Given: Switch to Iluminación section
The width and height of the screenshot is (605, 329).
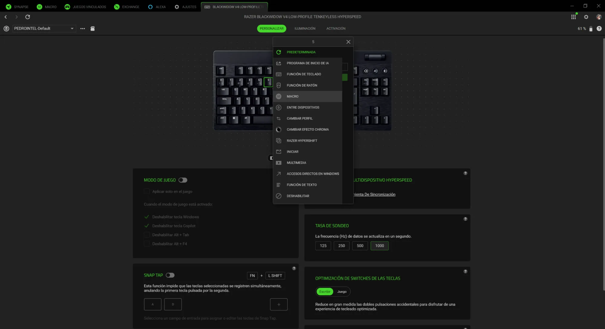Looking at the screenshot, I should click(305, 28).
